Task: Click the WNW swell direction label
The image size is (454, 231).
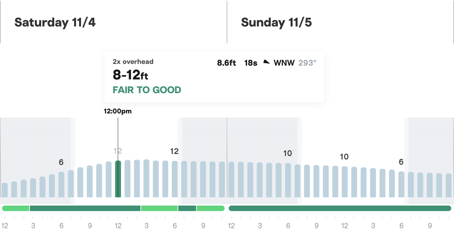Action: coord(284,63)
